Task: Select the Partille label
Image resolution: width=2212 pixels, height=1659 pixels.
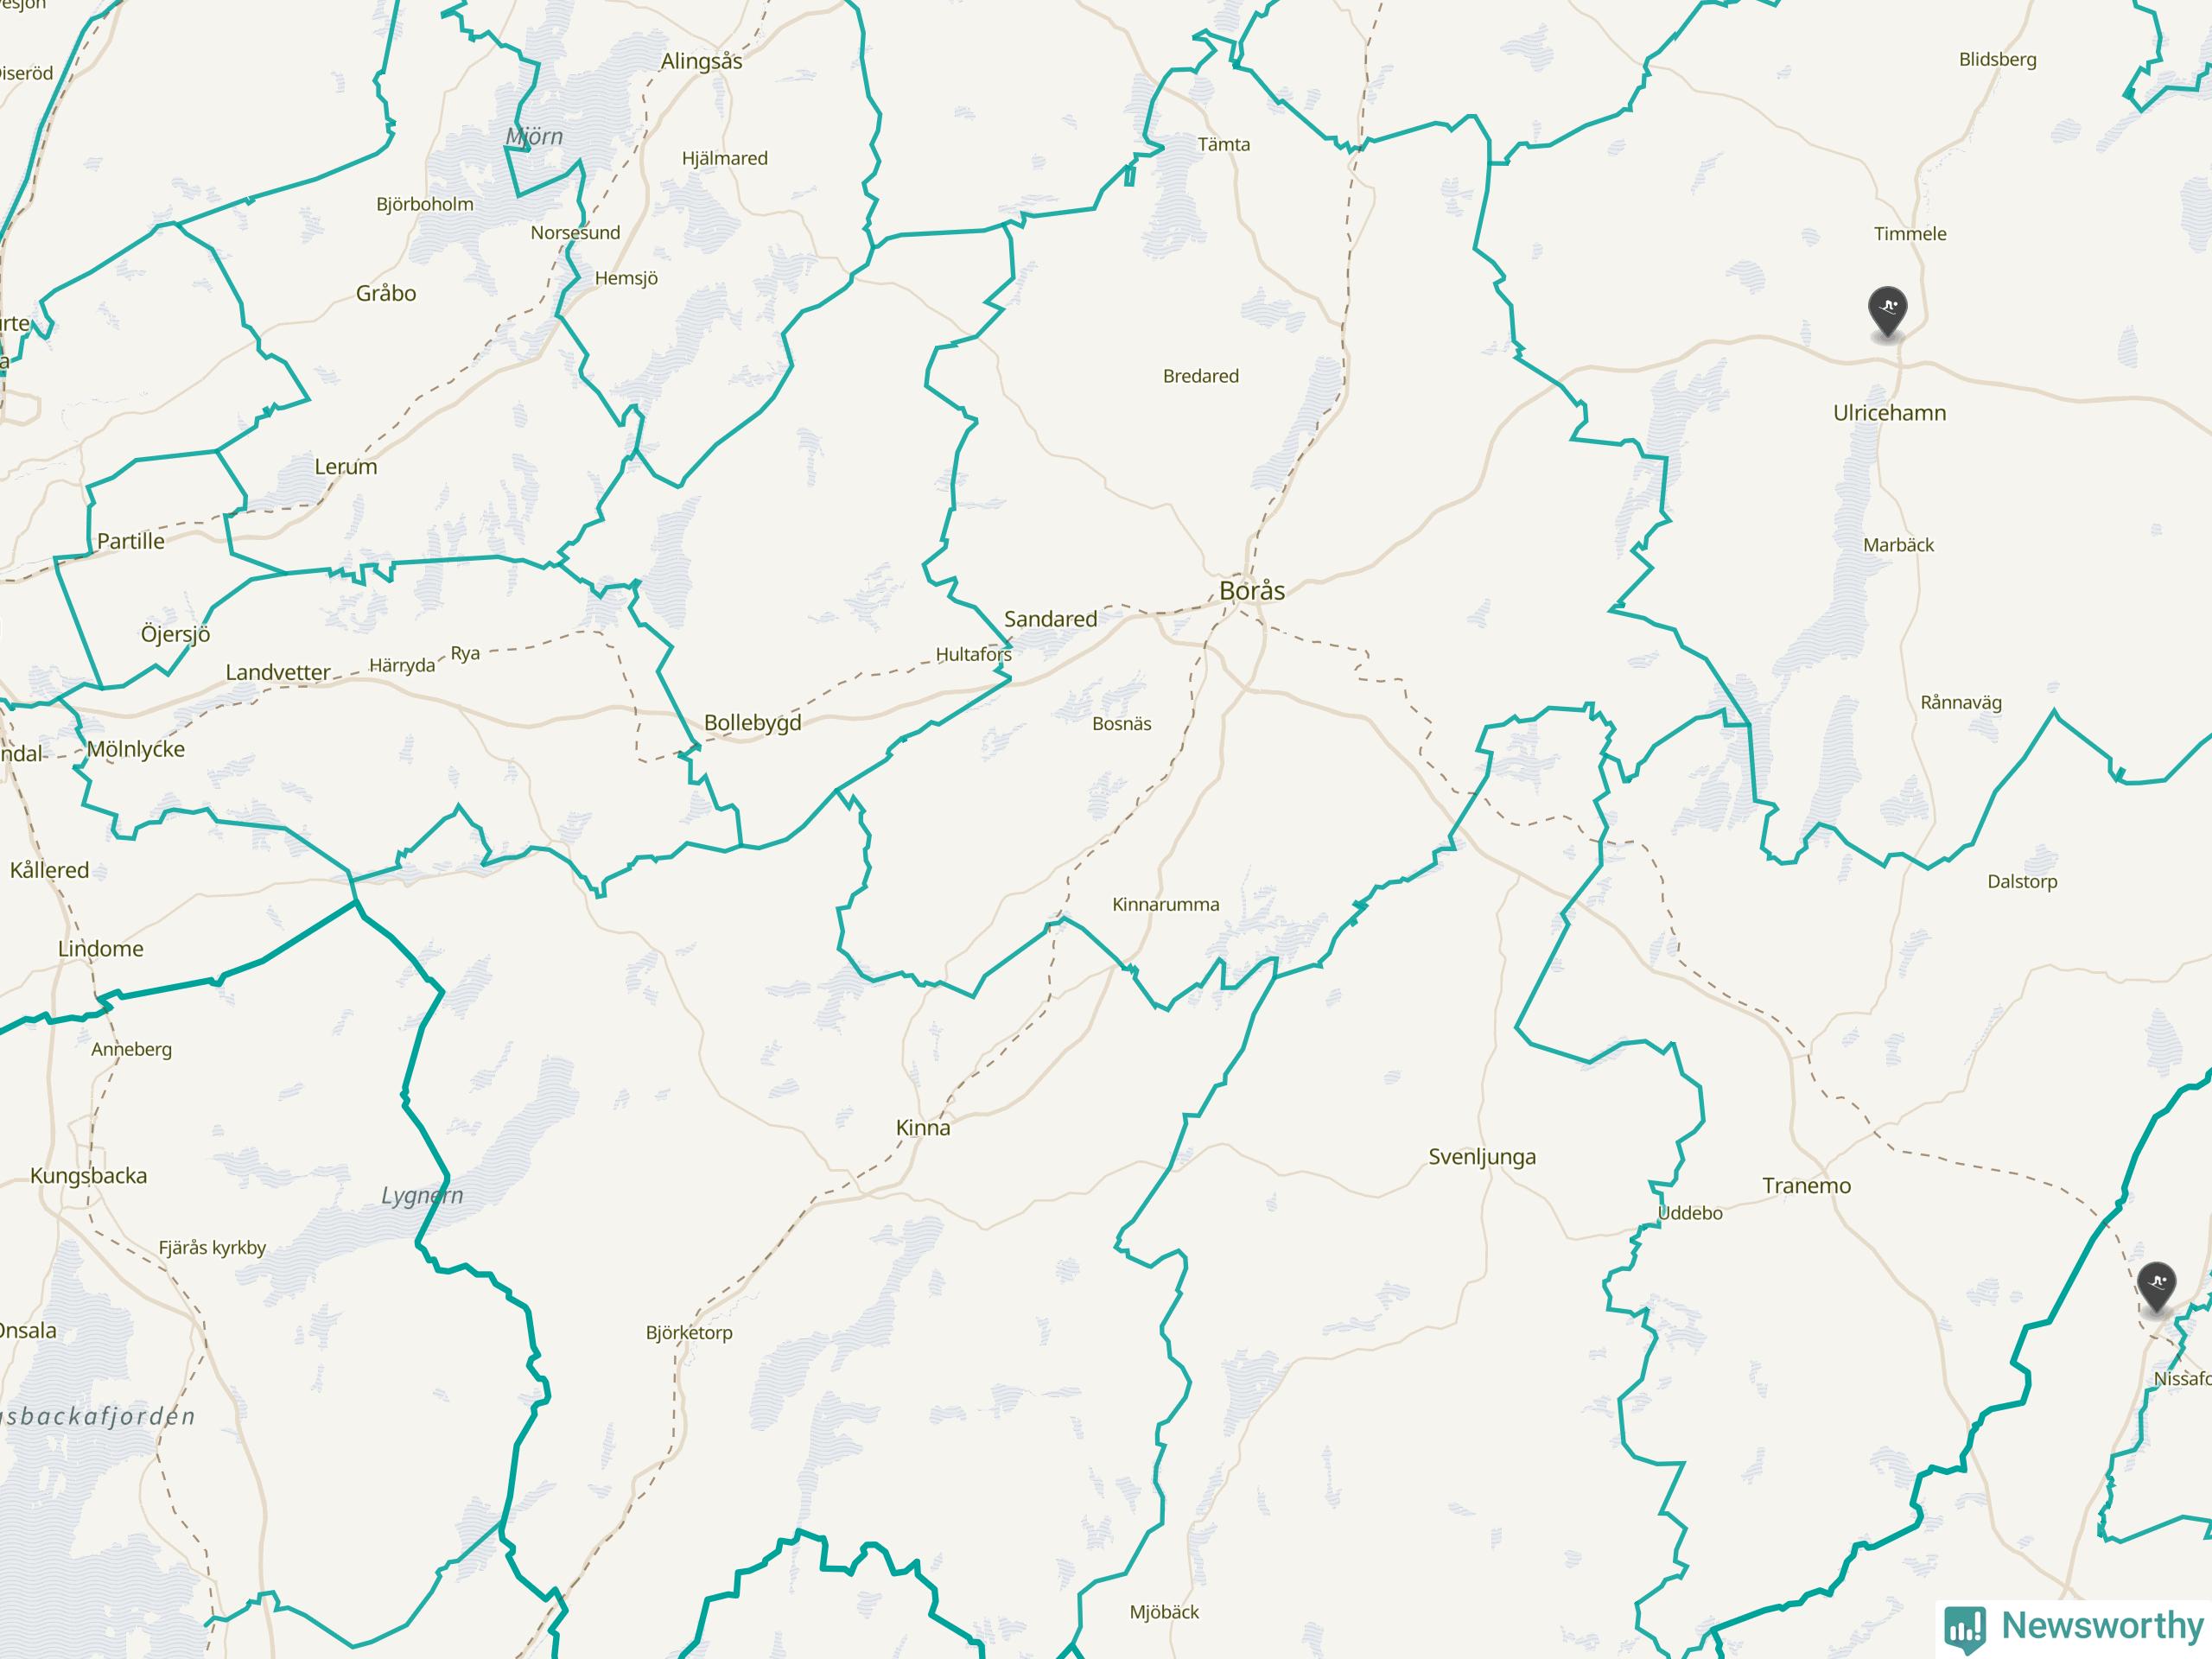Action: (x=131, y=541)
